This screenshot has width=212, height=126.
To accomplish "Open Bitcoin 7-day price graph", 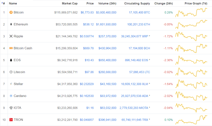I will pyautogui.click(x=191, y=12).
